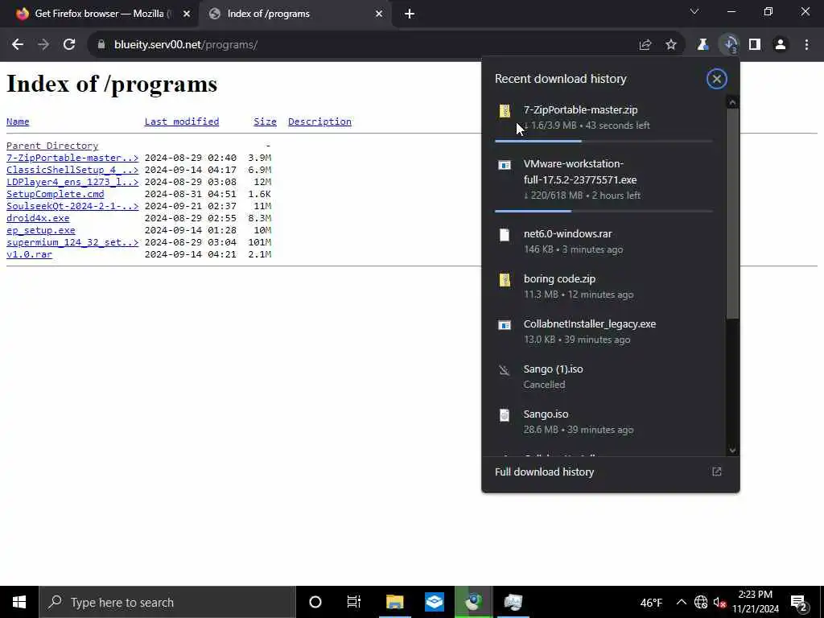Click the download list scroll-up arrow

[x=732, y=102]
